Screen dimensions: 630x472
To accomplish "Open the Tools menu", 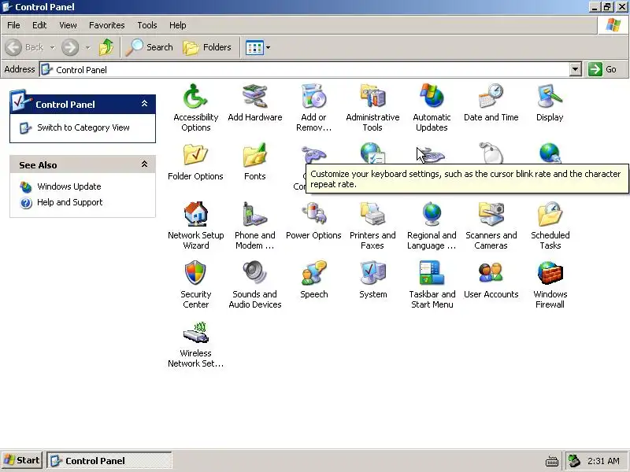I will [147, 25].
